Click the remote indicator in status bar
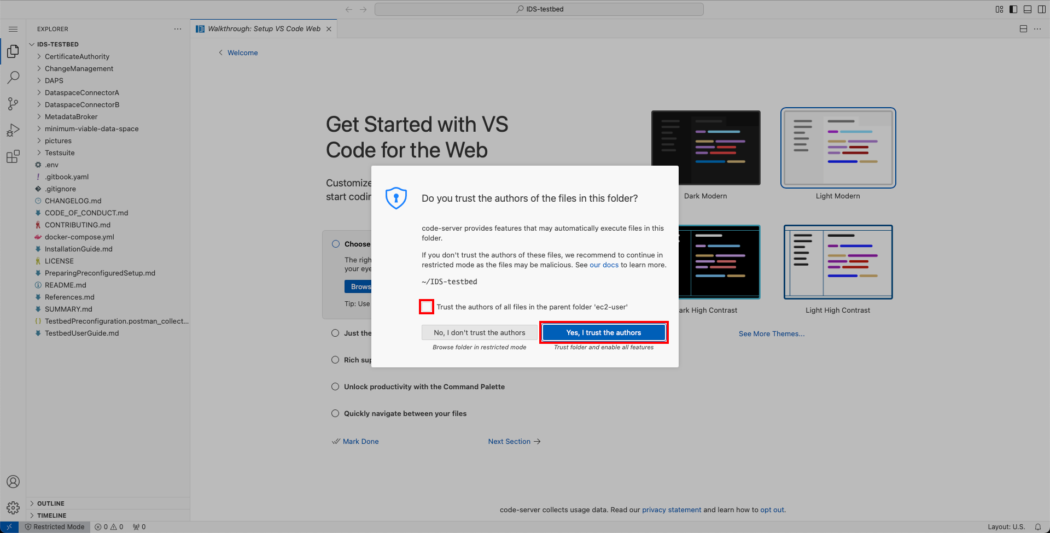Image resolution: width=1050 pixels, height=533 pixels. [9, 527]
